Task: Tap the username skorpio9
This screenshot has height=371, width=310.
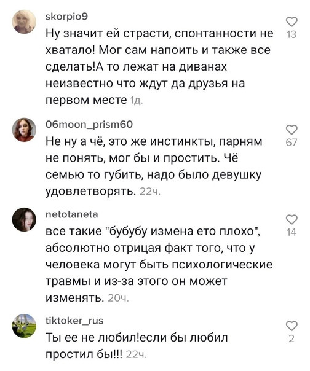Action: [66, 17]
